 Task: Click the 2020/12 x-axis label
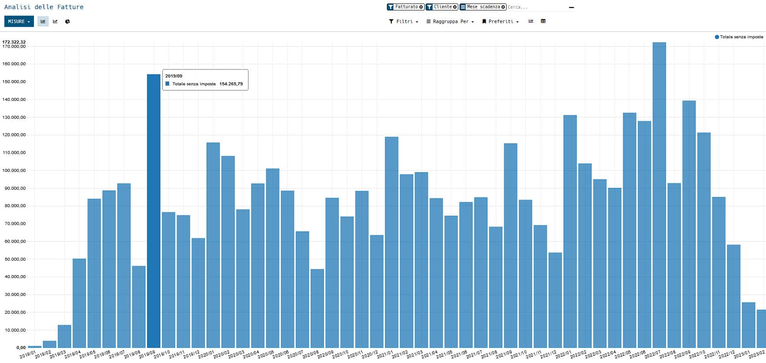370,355
